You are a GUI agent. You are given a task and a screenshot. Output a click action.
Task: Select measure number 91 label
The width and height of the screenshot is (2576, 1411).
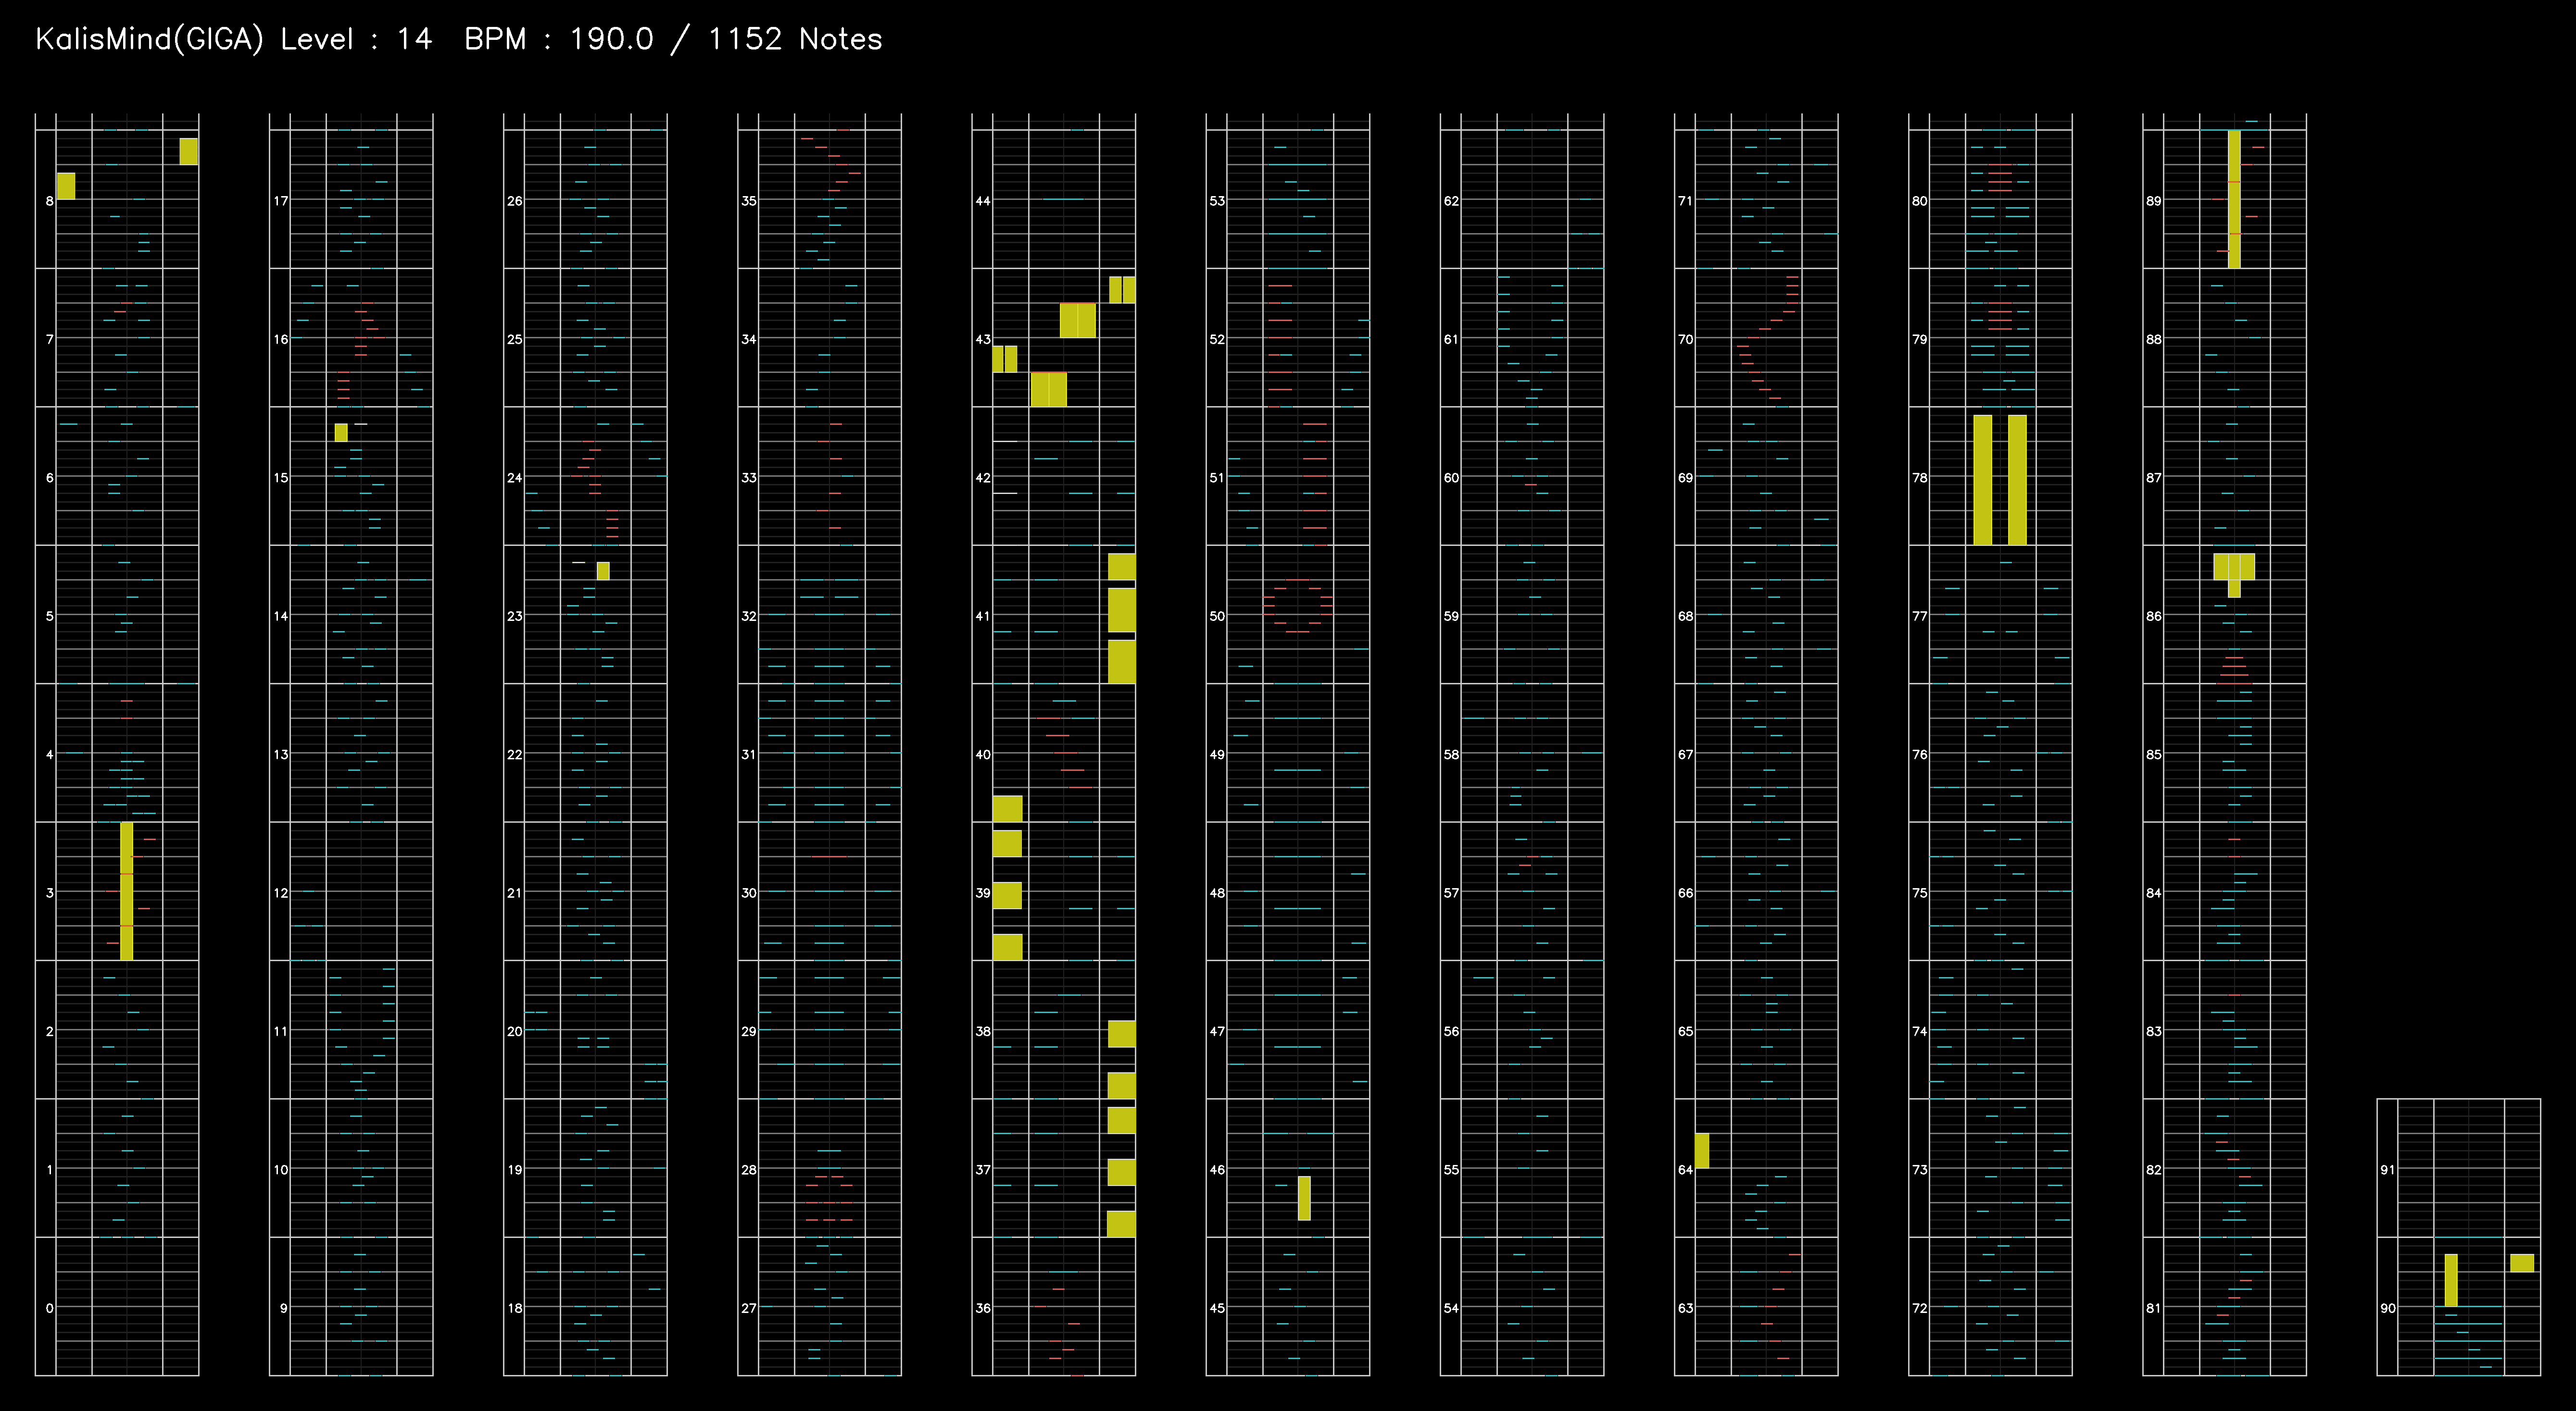pyautogui.click(x=2387, y=1170)
